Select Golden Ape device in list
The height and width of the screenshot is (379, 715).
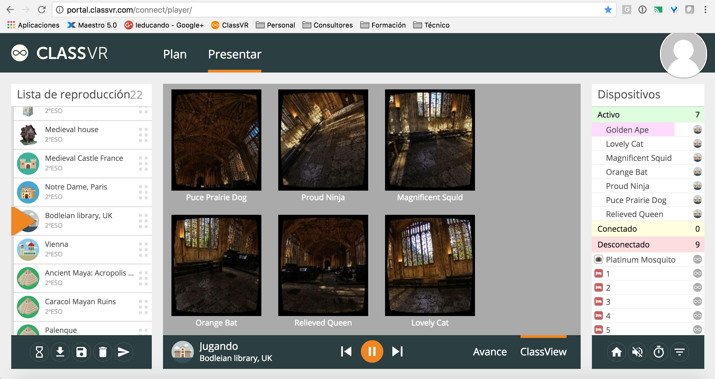(x=627, y=130)
